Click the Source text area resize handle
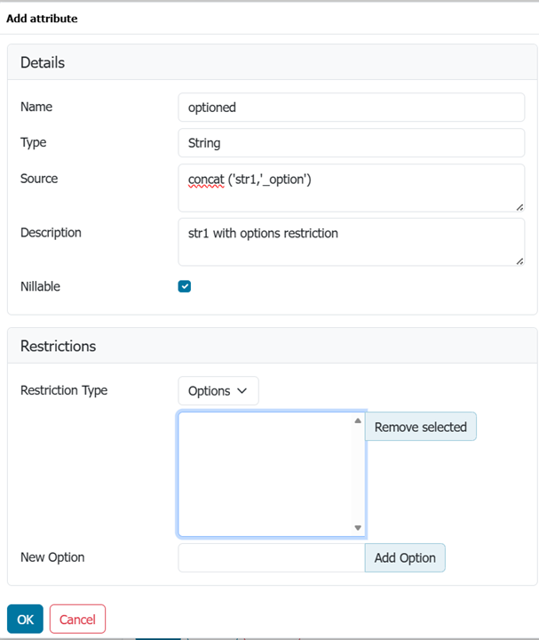 519,206
